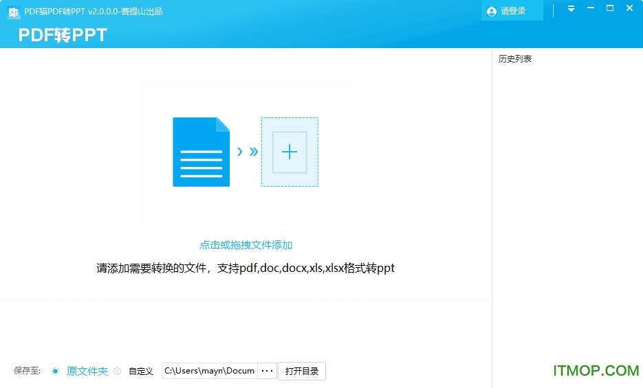The width and height of the screenshot is (643, 388).
Task: Click the user avatar icon beside 请登录
Action: (x=491, y=12)
